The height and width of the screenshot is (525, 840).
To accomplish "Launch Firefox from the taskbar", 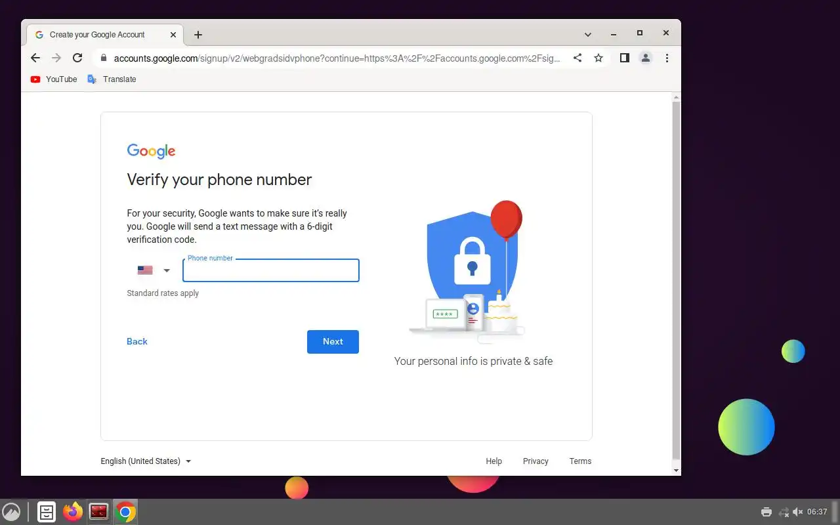I will click(x=73, y=512).
